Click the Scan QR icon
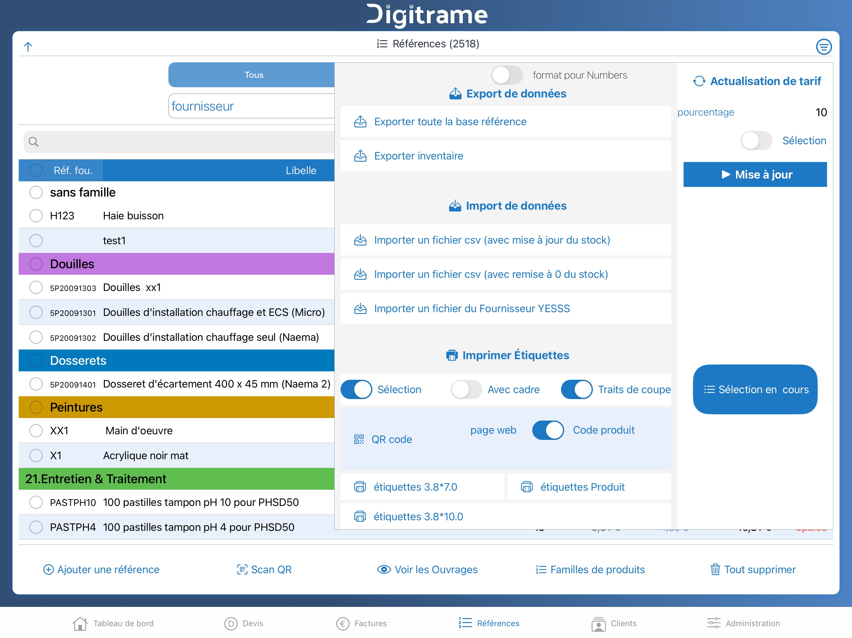This screenshot has width=852, height=638. click(242, 569)
